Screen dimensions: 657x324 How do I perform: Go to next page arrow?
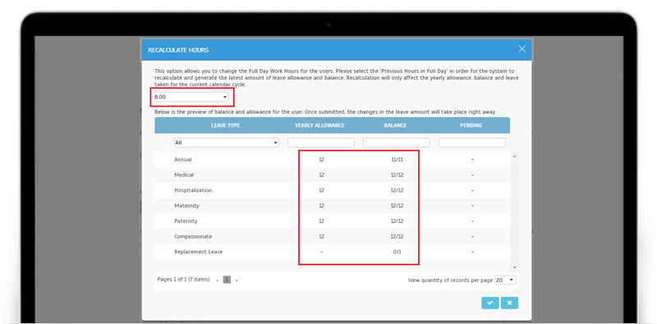pyautogui.click(x=237, y=280)
